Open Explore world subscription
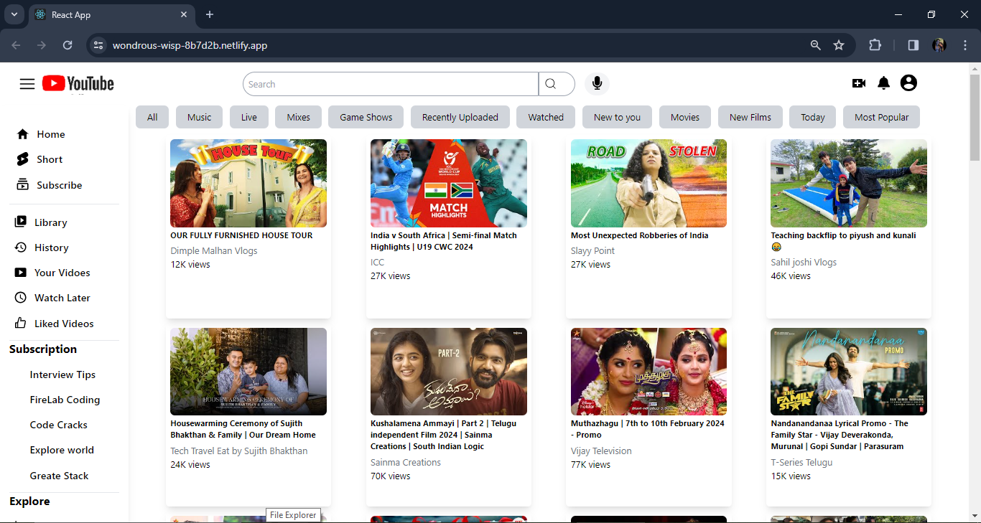 coord(62,450)
